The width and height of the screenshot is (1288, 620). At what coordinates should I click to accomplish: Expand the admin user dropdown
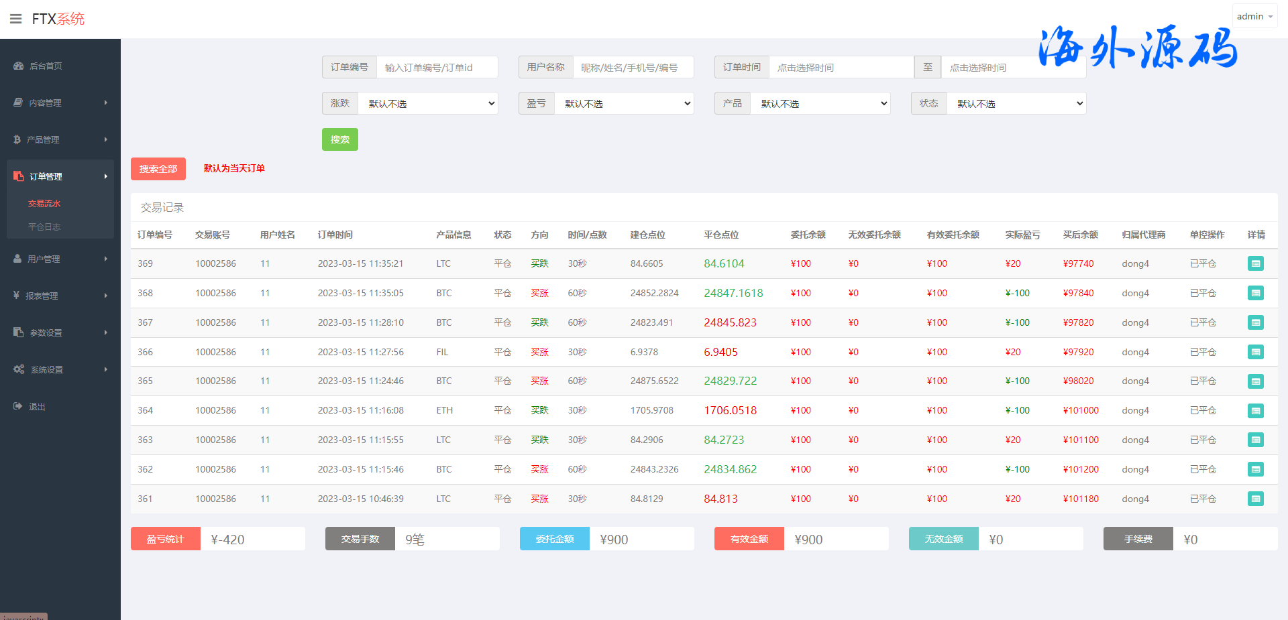click(x=1254, y=16)
